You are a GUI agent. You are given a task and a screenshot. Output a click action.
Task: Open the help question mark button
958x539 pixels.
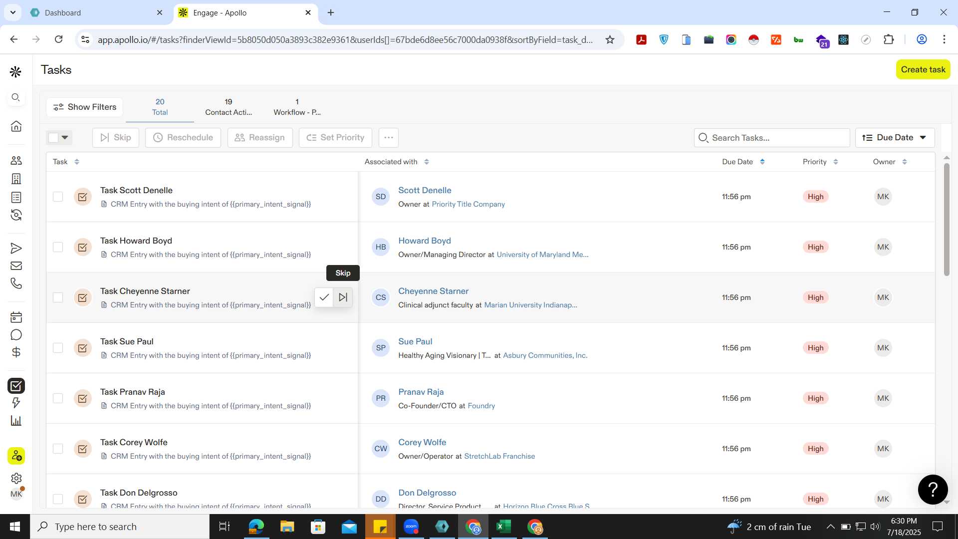(x=933, y=490)
